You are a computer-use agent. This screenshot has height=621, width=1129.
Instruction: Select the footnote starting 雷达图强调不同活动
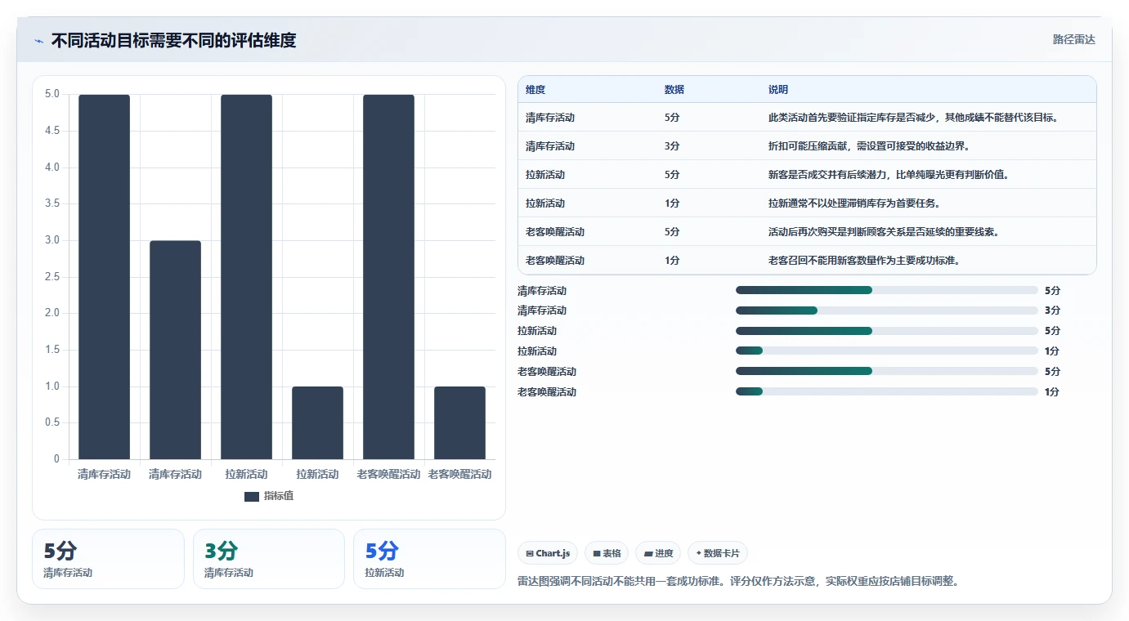click(738, 582)
